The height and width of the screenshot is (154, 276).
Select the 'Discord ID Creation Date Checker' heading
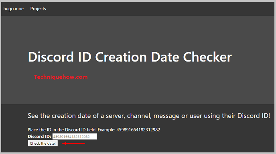(x=130, y=57)
